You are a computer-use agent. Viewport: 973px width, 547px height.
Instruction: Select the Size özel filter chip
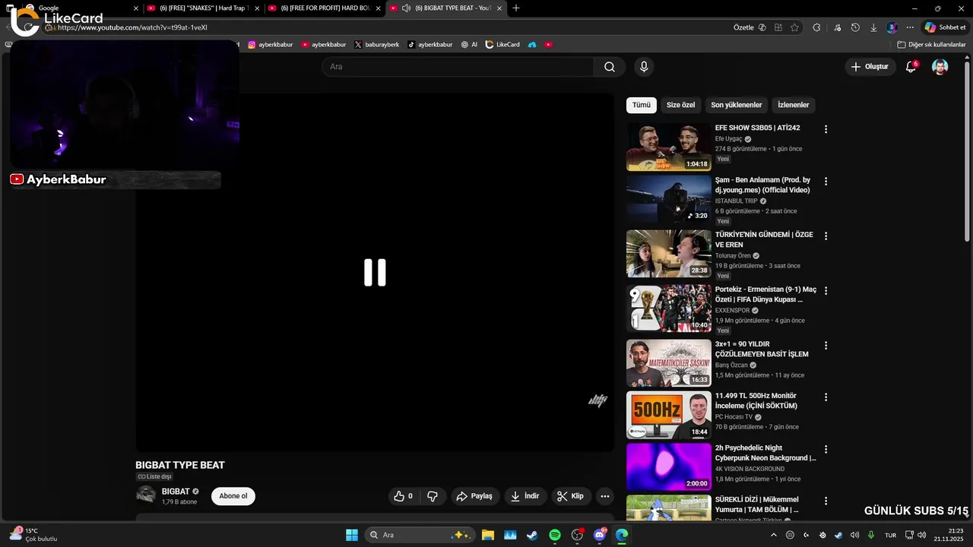click(680, 105)
